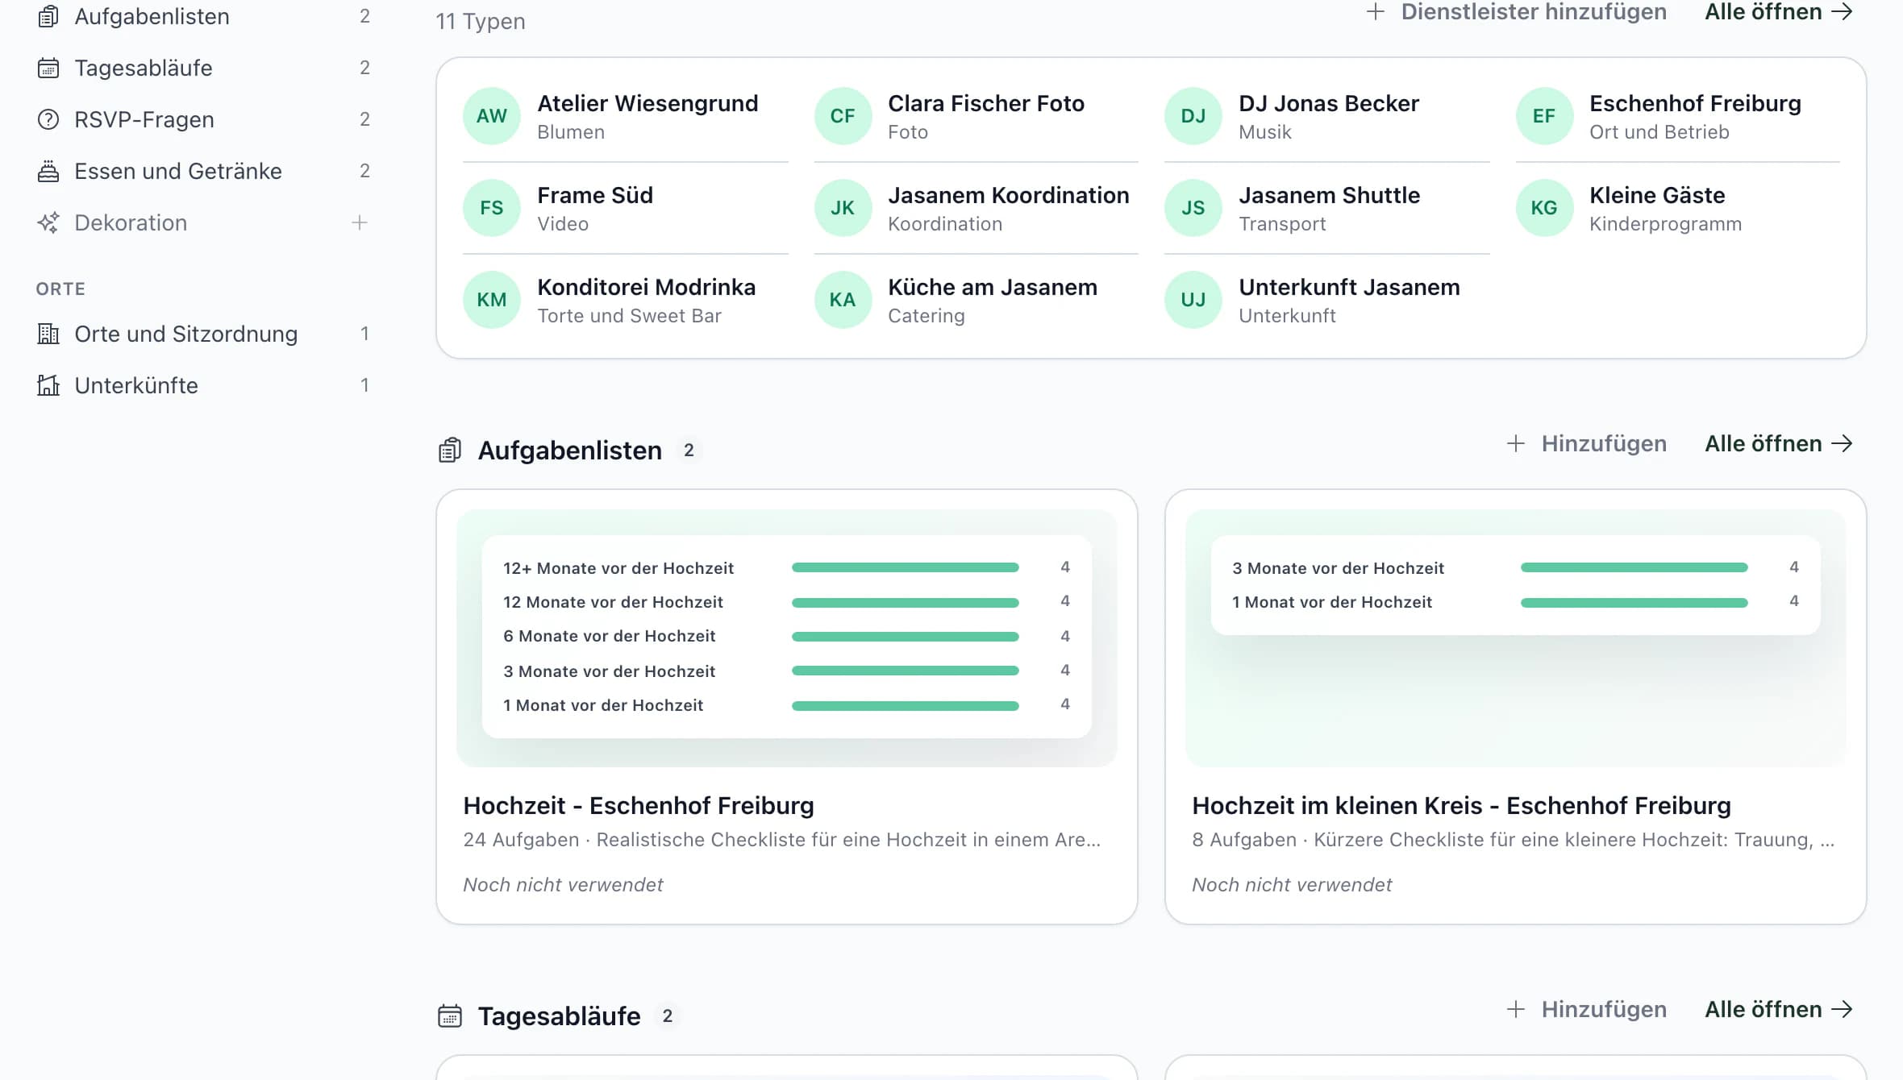This screenshot has height=1080, width=1903.
Task: Open Hochzeit im kleinen Kreis card
Action: coord(1516,707)
